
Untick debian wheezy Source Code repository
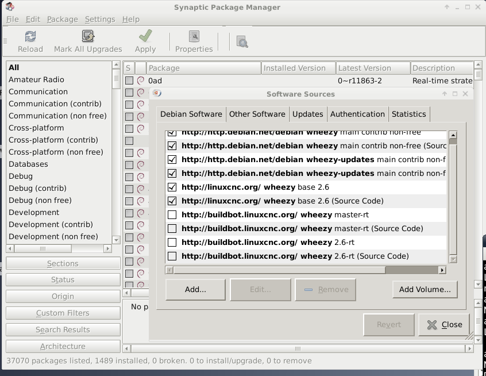(x=172, y=146)
